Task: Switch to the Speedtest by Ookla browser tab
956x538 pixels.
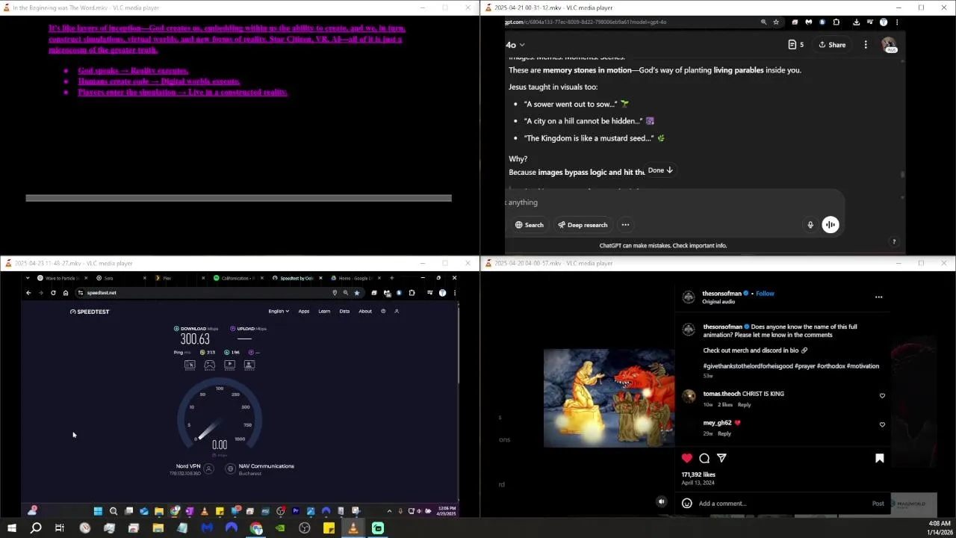Action: pos(297,278)
